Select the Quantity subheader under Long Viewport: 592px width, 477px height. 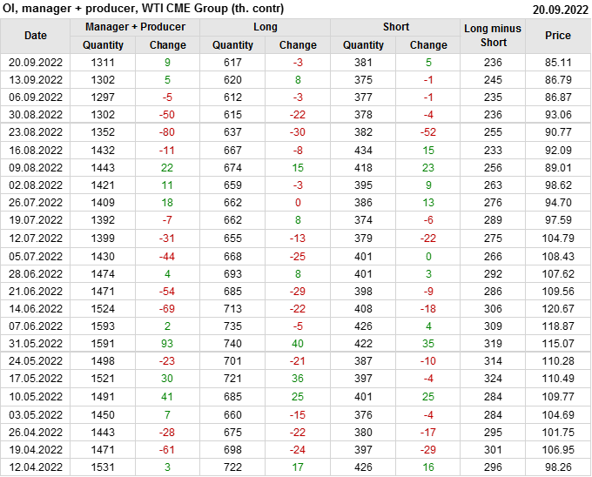pyautogui.click(x=233, y=45)
